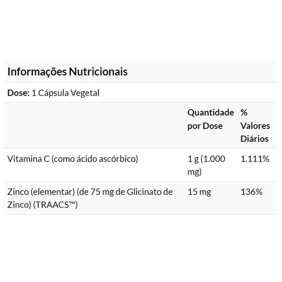Screen dimensions: 282x282
Task: Click the "%" symbol in the column header
Action: 244,113
